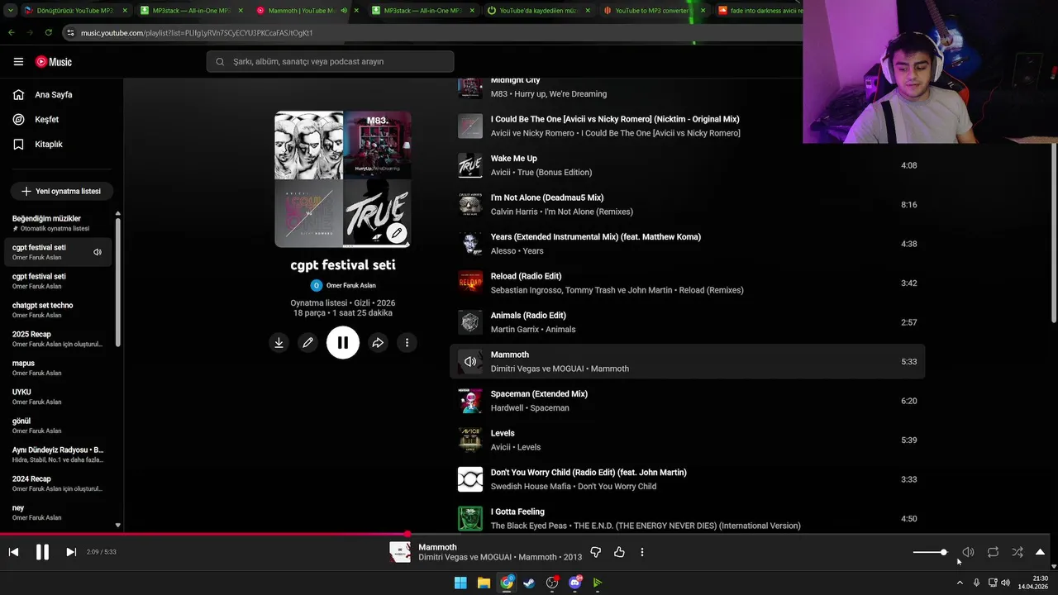Screen dimensions: 1058x595
Task: Click the search field for songs
Action: pos(331,62)
